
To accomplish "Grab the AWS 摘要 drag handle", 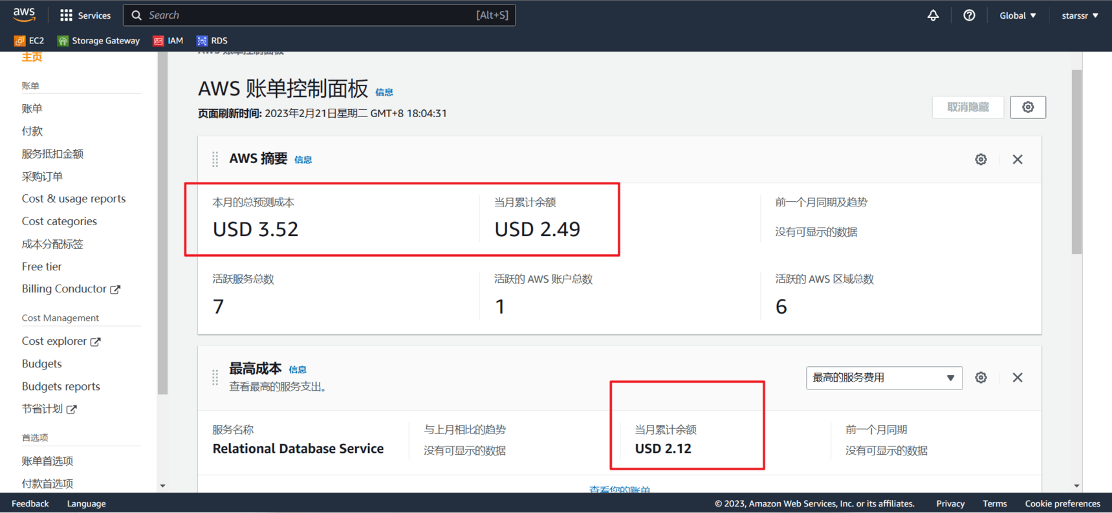I will pyautogui.click(x=215, y=159).
